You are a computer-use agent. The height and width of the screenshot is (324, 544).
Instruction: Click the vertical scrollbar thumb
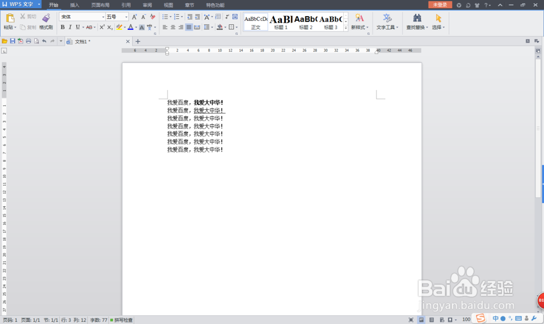point(538,128)
